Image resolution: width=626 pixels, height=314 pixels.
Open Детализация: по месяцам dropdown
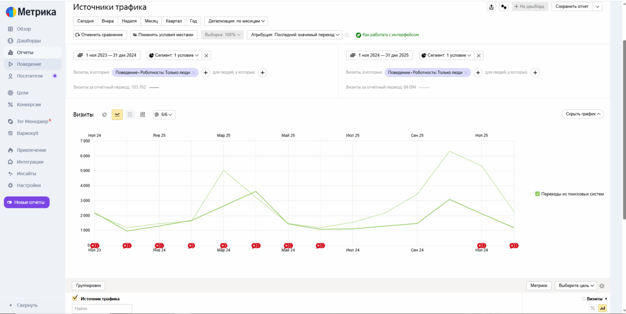click(236, 21)
